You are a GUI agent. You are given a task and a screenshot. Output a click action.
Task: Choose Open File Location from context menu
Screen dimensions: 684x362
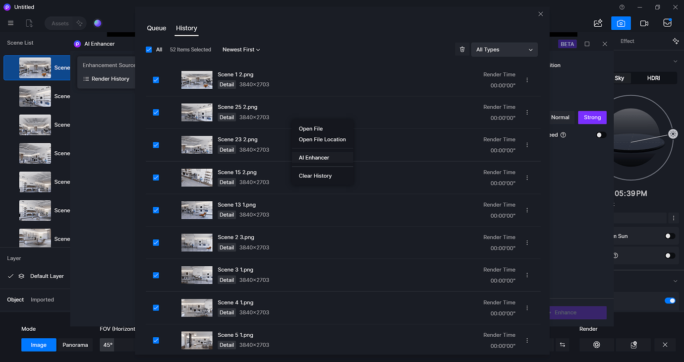(322, 139)
